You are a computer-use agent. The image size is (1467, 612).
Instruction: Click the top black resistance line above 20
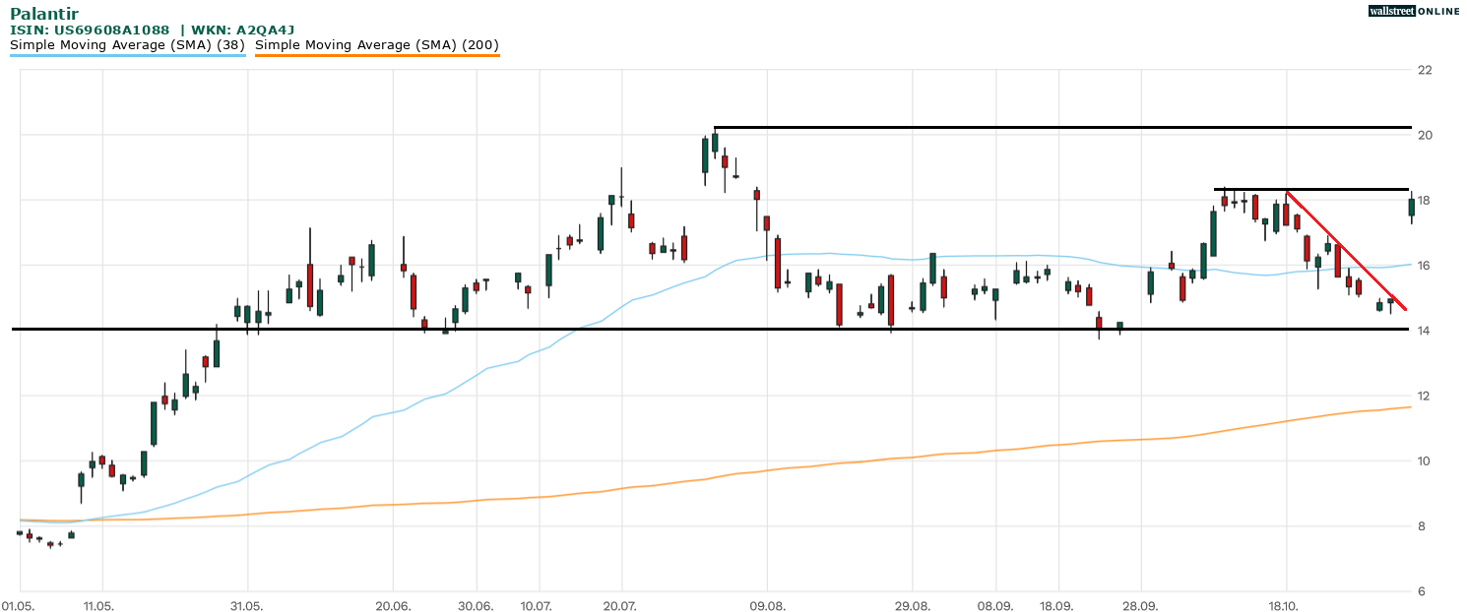[x=1063, y=127]
